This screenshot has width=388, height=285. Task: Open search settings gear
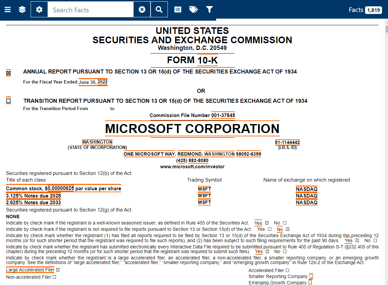[39, 10]
